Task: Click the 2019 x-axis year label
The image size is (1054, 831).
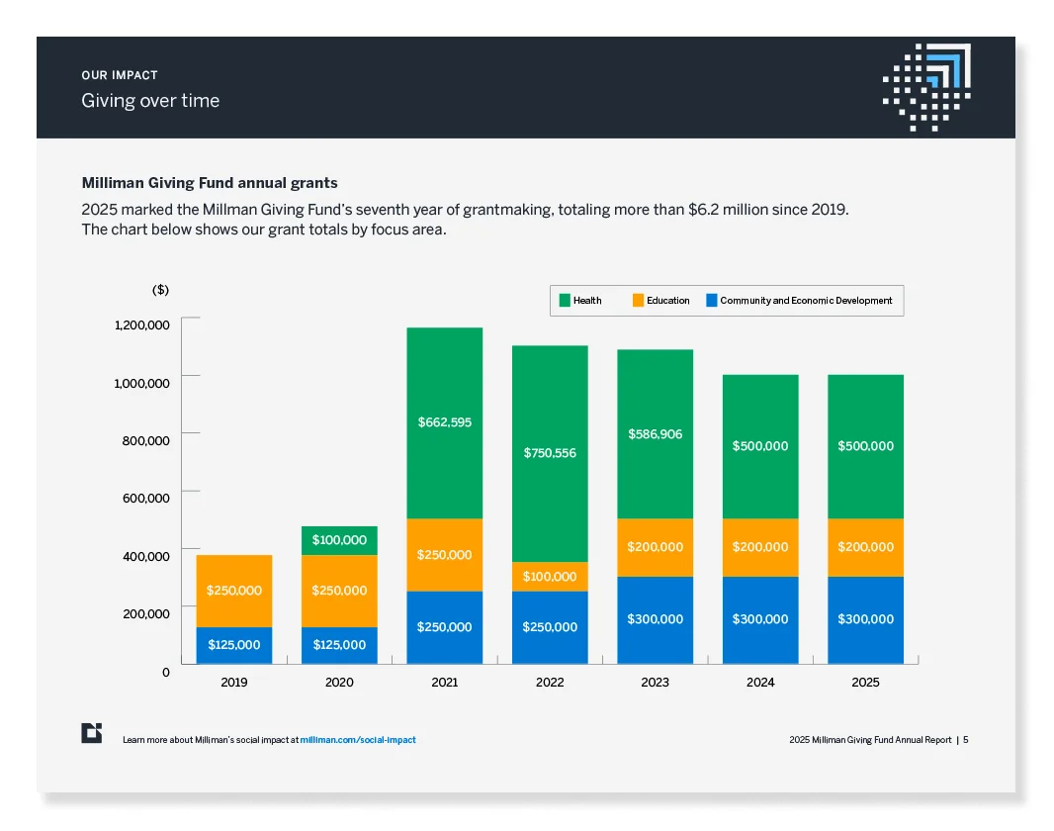Action: point(234,683)
